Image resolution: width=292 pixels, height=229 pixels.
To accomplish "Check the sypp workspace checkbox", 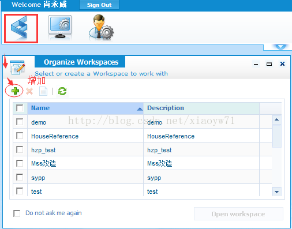I will click(20, 177).
